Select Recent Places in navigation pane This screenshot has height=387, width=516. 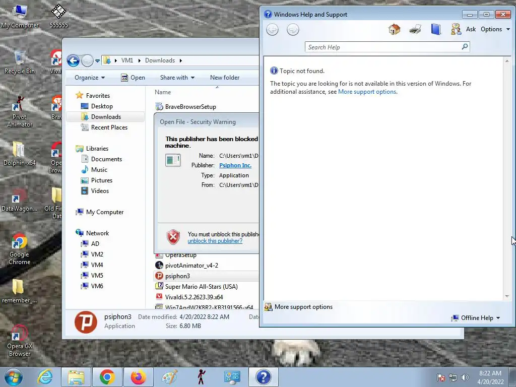point(109,127)
